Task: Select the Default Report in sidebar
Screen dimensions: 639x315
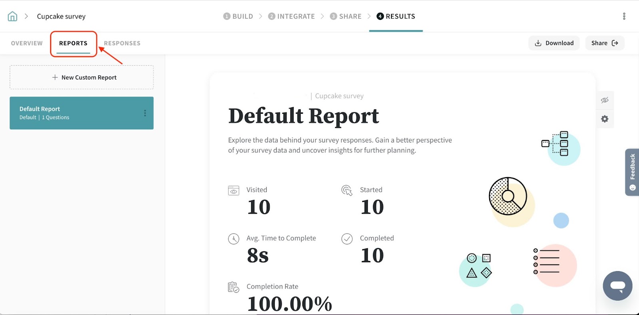Action: coord(76,113)
